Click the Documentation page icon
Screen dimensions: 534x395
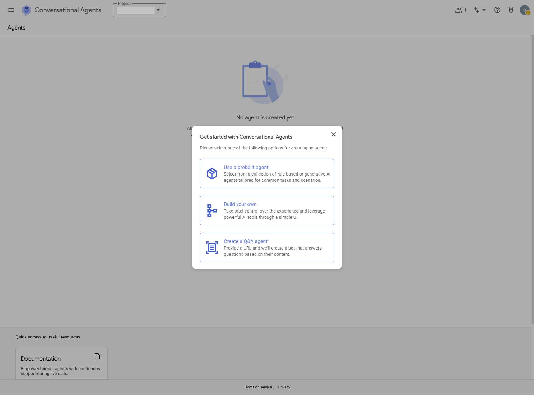point(97,356)
